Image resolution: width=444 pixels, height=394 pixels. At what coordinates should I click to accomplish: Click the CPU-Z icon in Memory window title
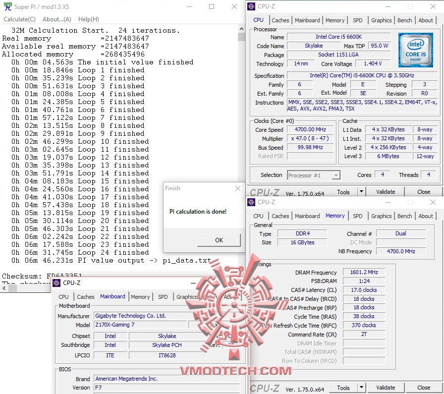coord(251,202)
